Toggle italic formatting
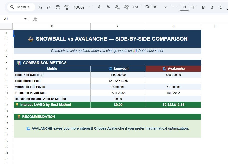 click(212, 7)
